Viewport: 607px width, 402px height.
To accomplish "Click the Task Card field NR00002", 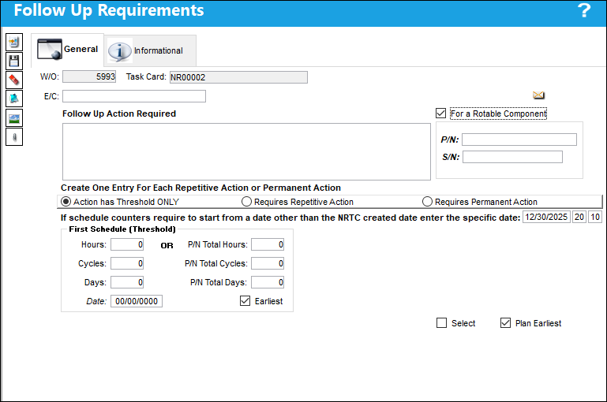I will tap(238, 77).
